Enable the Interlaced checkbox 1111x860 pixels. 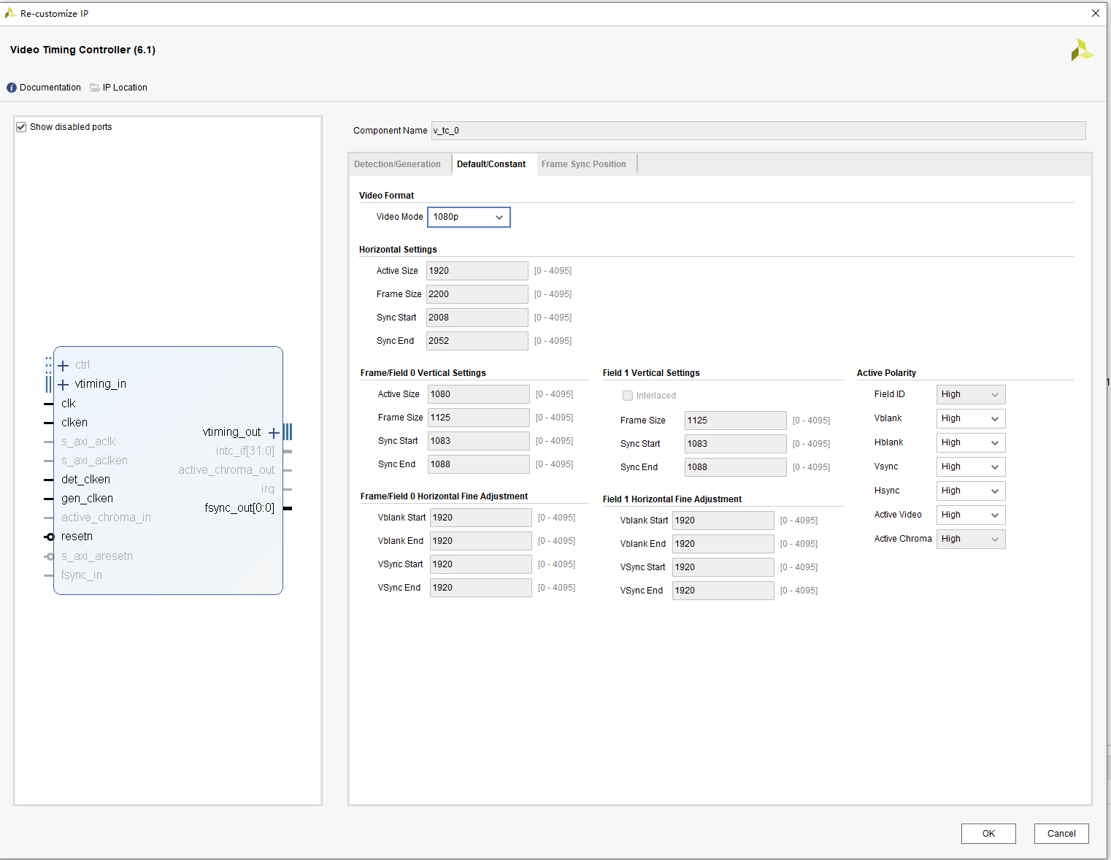point(628,395)
